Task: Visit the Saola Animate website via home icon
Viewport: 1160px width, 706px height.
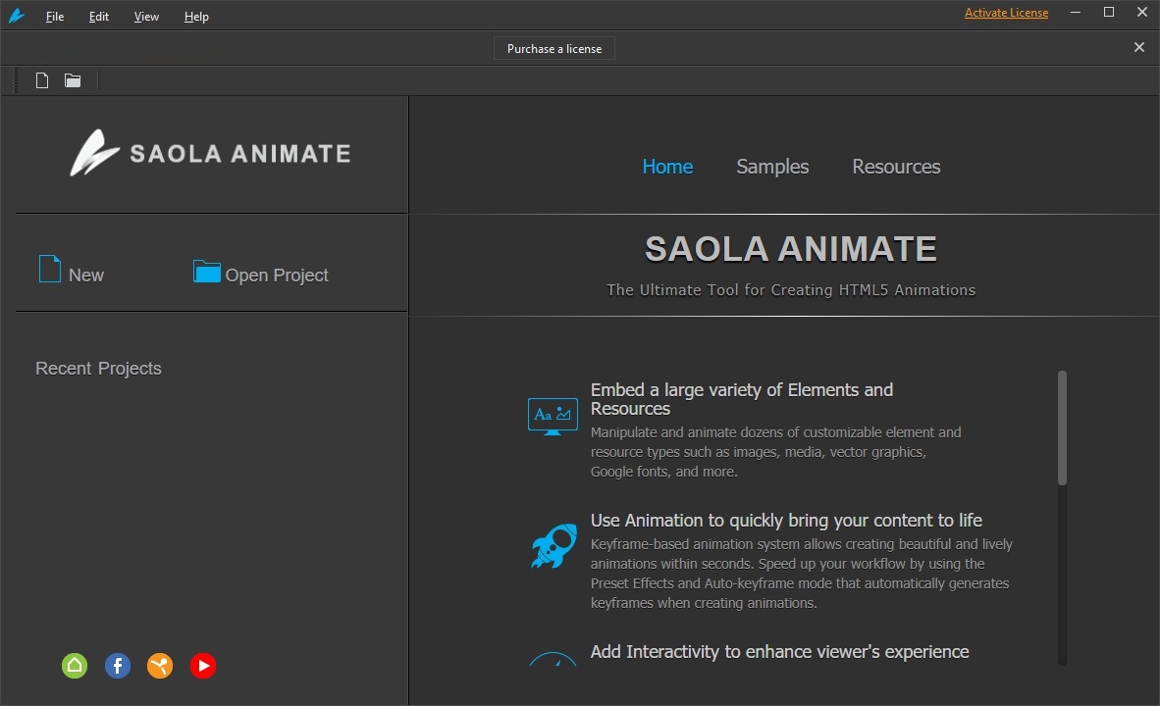Action: (x=75, y=666)
